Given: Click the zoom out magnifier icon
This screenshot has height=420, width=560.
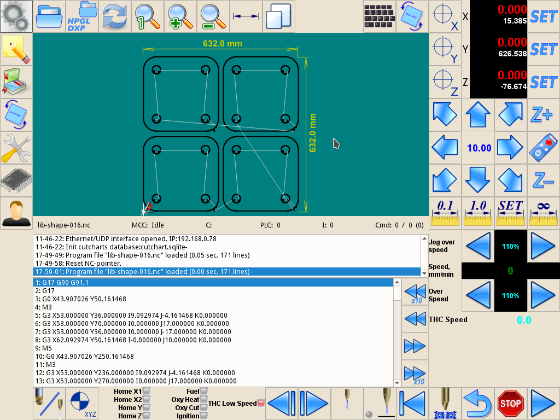Looking at the screenshot, I should [x=213, y=16].
